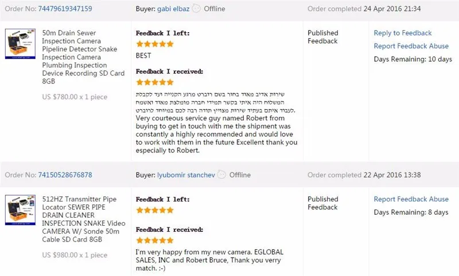Click stars above 'I'm very happy' review
459x276 pixels.
point(155,240)
